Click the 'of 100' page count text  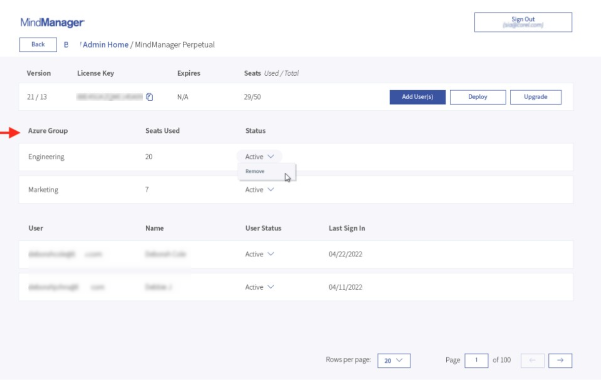[x=502, y=360]
